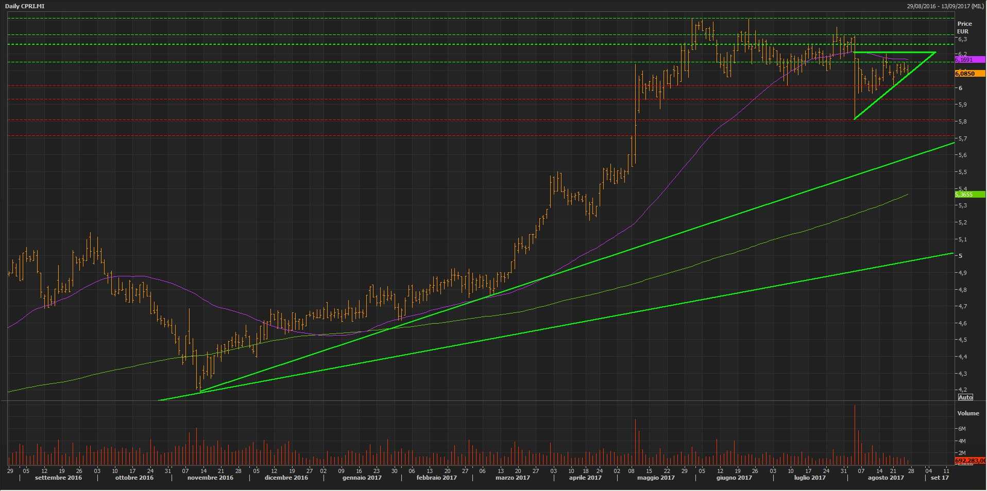The height and width of the screenshot is (491, 987).
Task: Click the Auto scale button on price axis
Action: (x=965, y=397)
